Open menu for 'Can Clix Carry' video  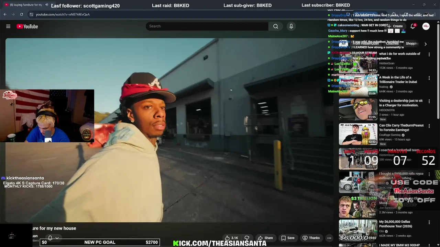pos(429,126)
